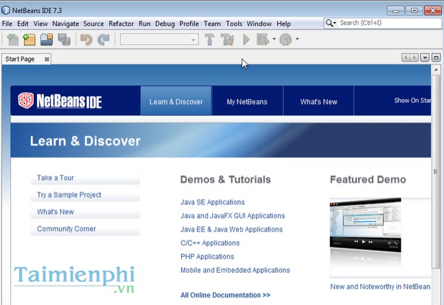Viewport: 444px width, 305px height.
Task: Open the Navigate menu
Action: pos(65,24)
